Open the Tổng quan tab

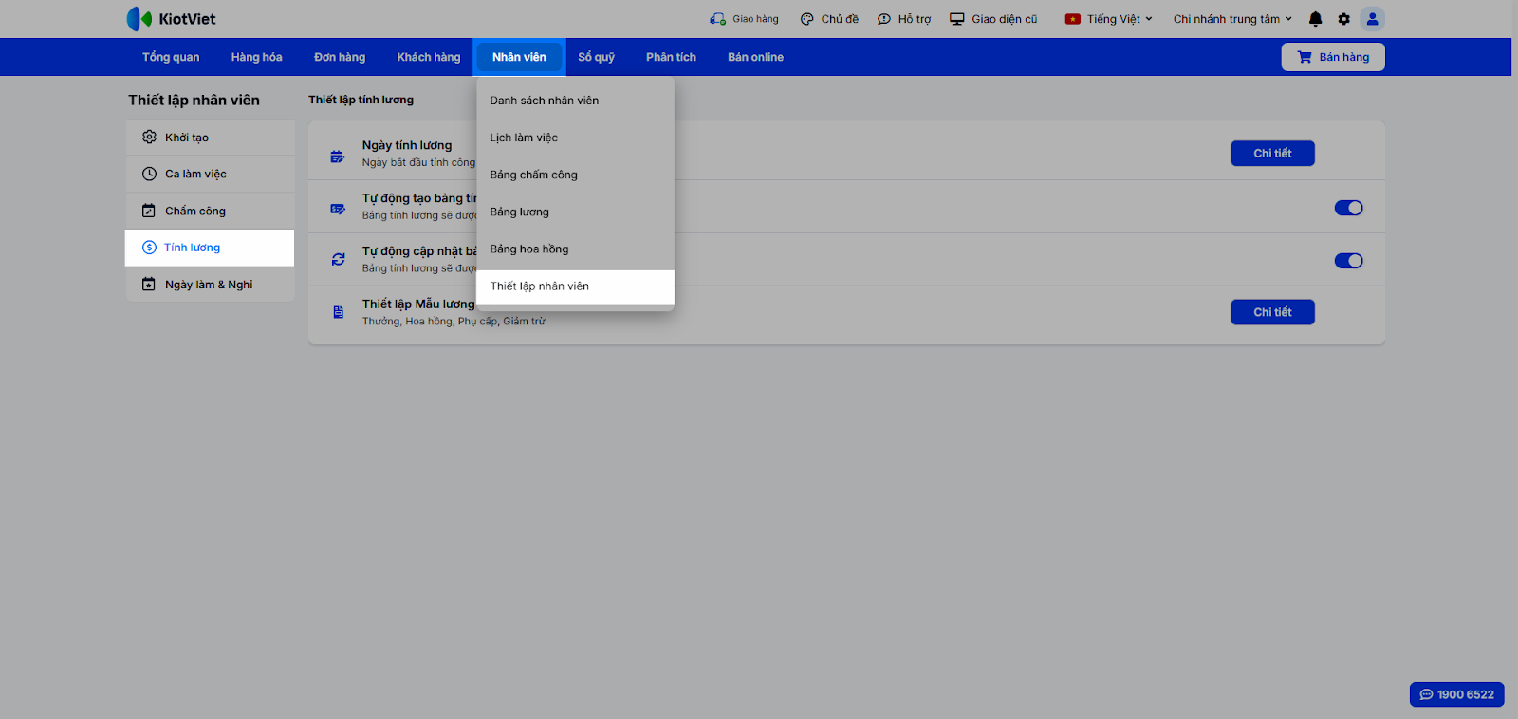[171, 57]
